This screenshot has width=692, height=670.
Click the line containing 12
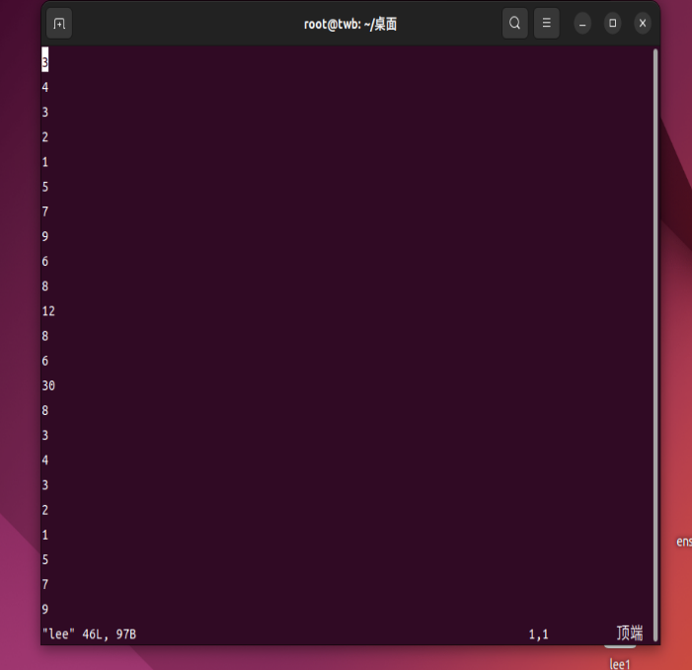[x=48, y=311]
